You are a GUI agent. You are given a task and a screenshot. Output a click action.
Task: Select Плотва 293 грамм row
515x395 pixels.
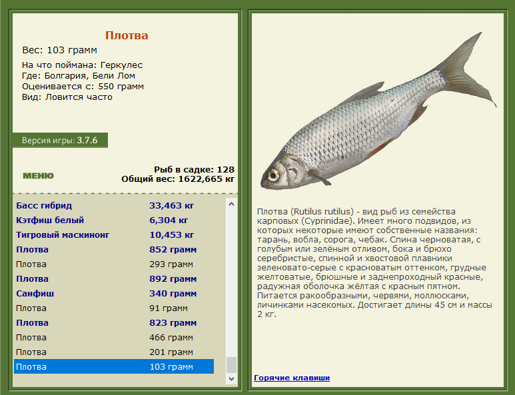114,264
